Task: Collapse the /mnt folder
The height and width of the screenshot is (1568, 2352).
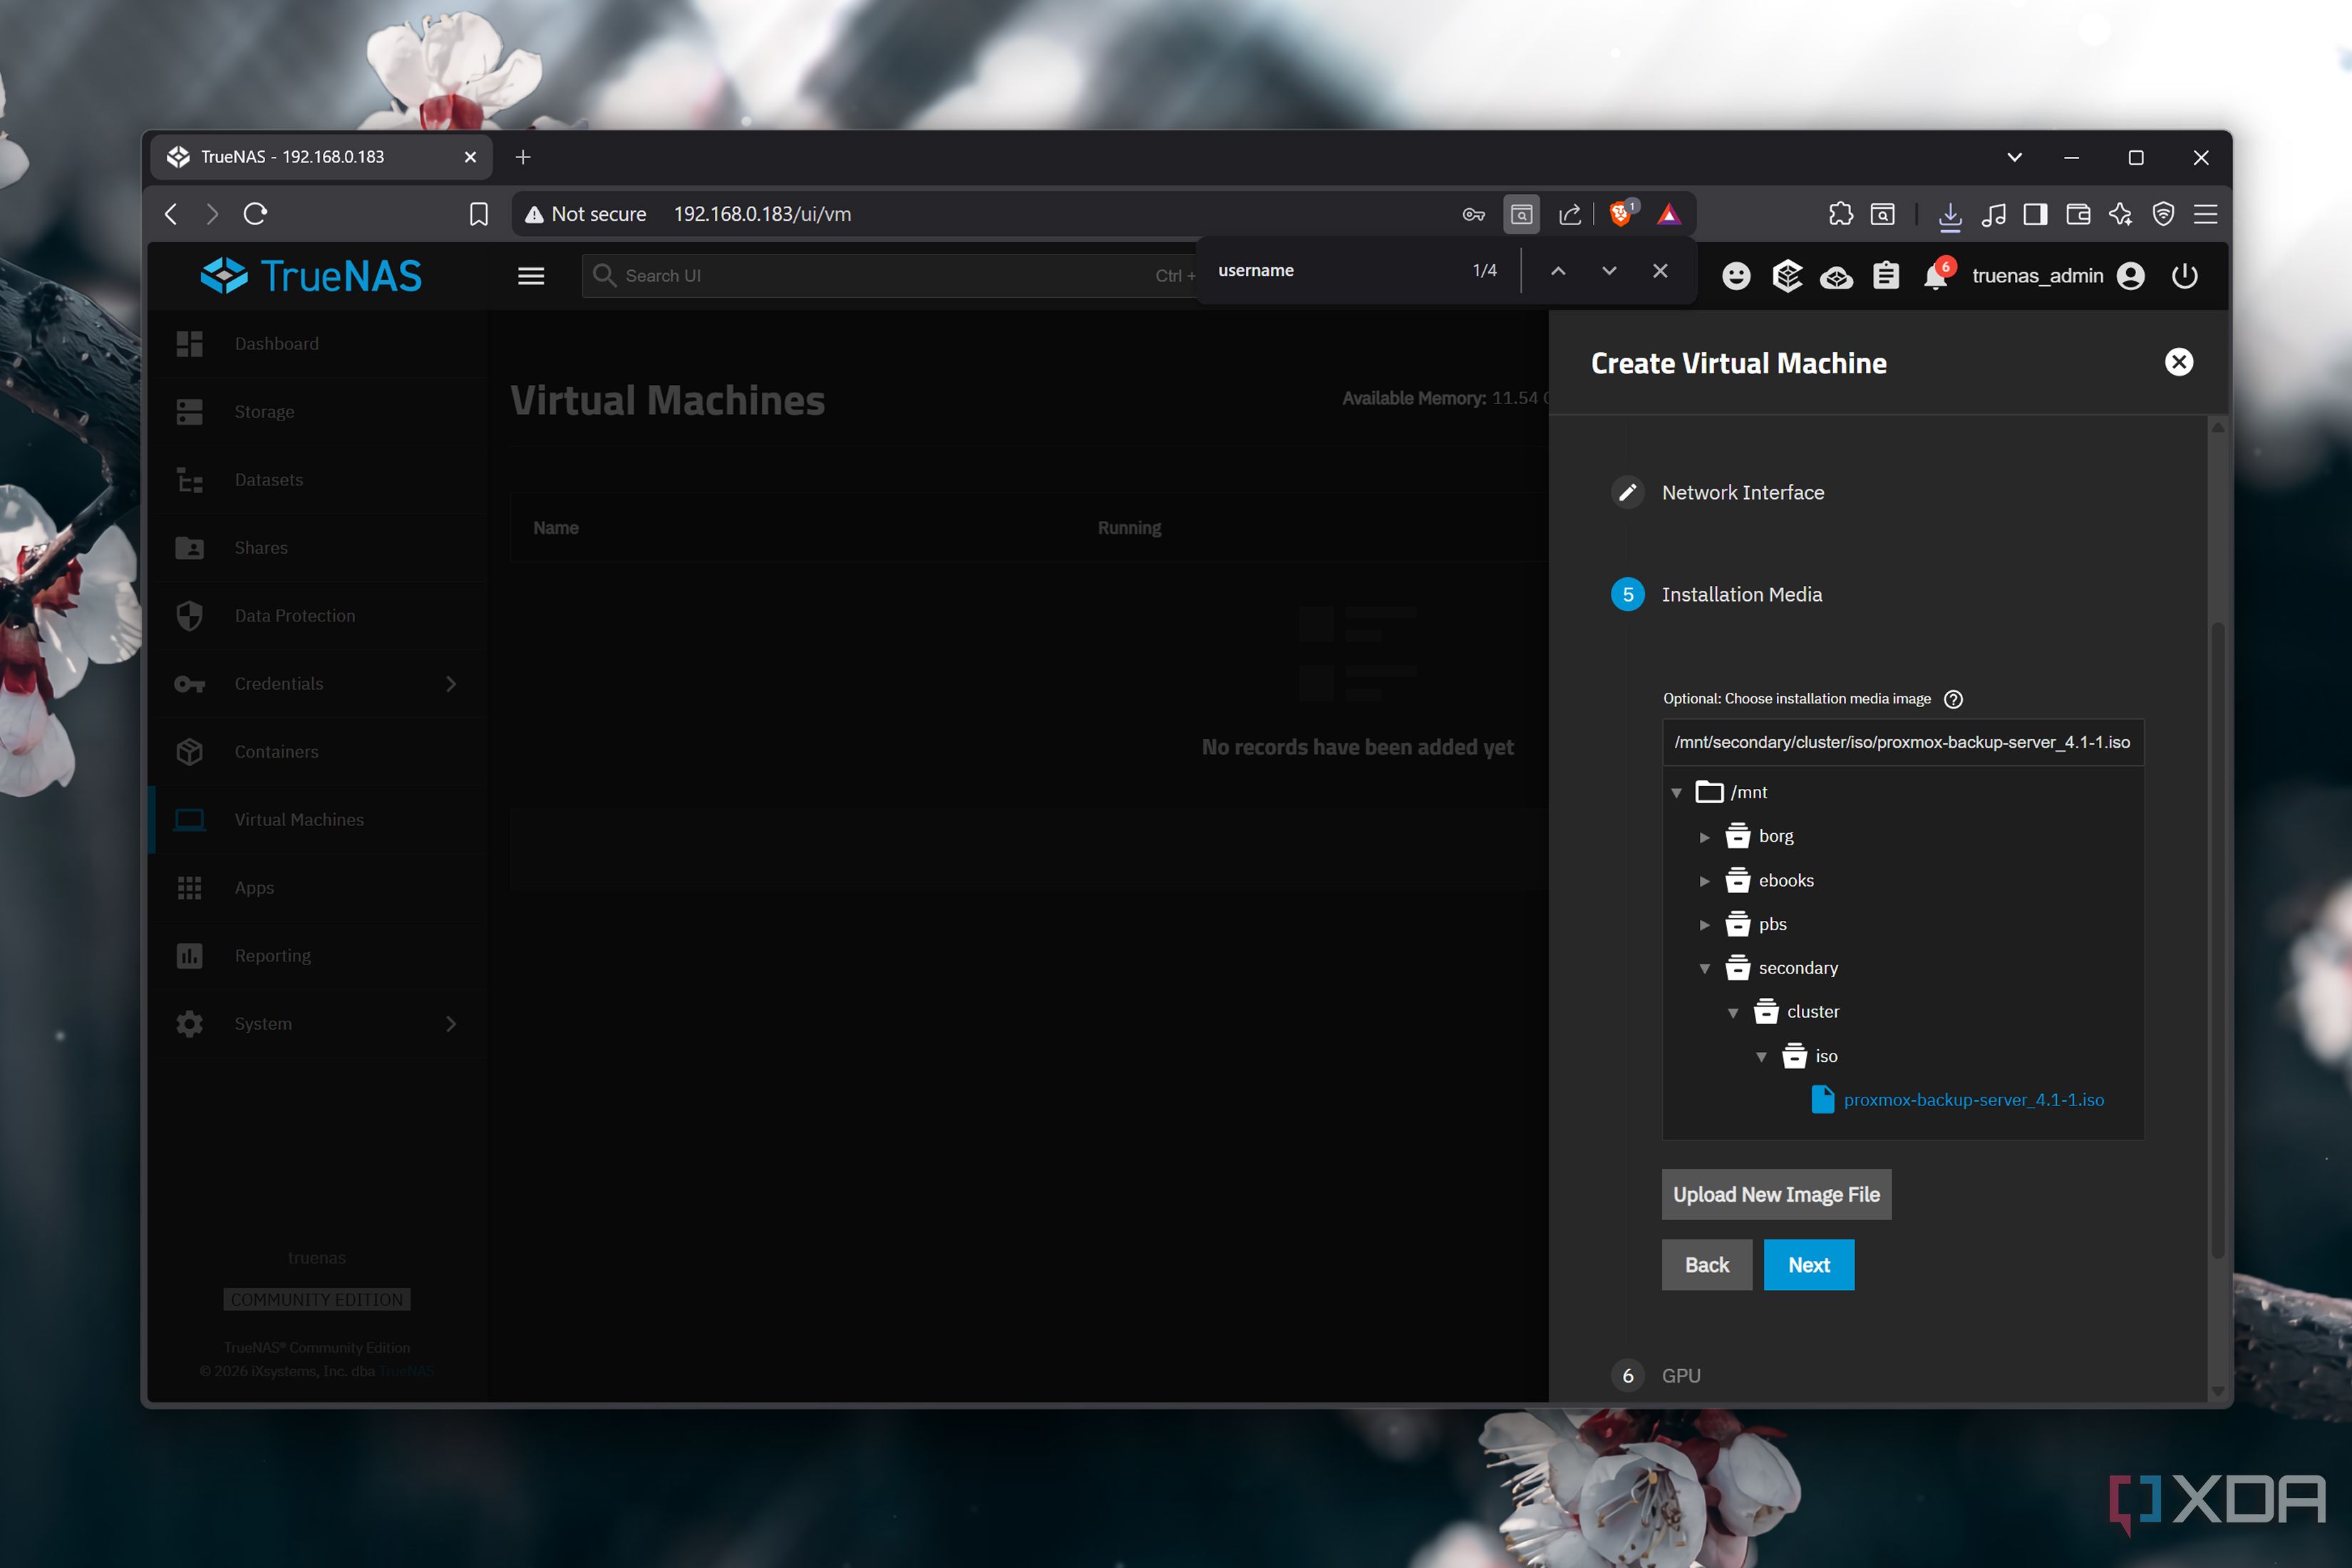Action: coord(1677,793)
